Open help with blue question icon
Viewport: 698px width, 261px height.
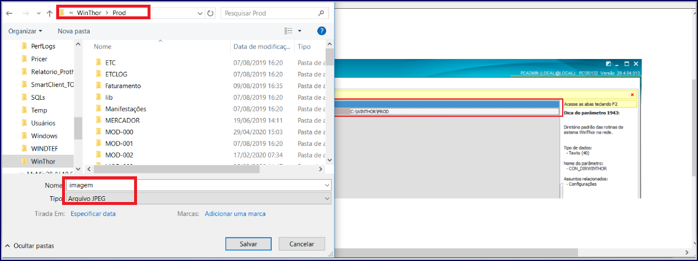(322, 31)
